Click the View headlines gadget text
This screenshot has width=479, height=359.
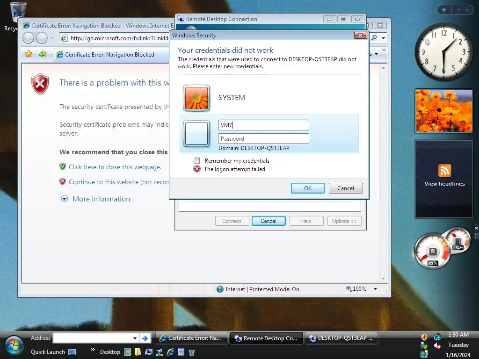pyautogui.click(x=444, y=184)
